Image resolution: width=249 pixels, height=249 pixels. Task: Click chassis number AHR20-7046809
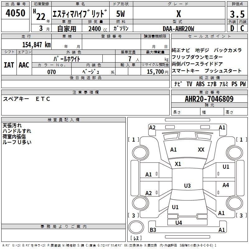tap(209, 99)
